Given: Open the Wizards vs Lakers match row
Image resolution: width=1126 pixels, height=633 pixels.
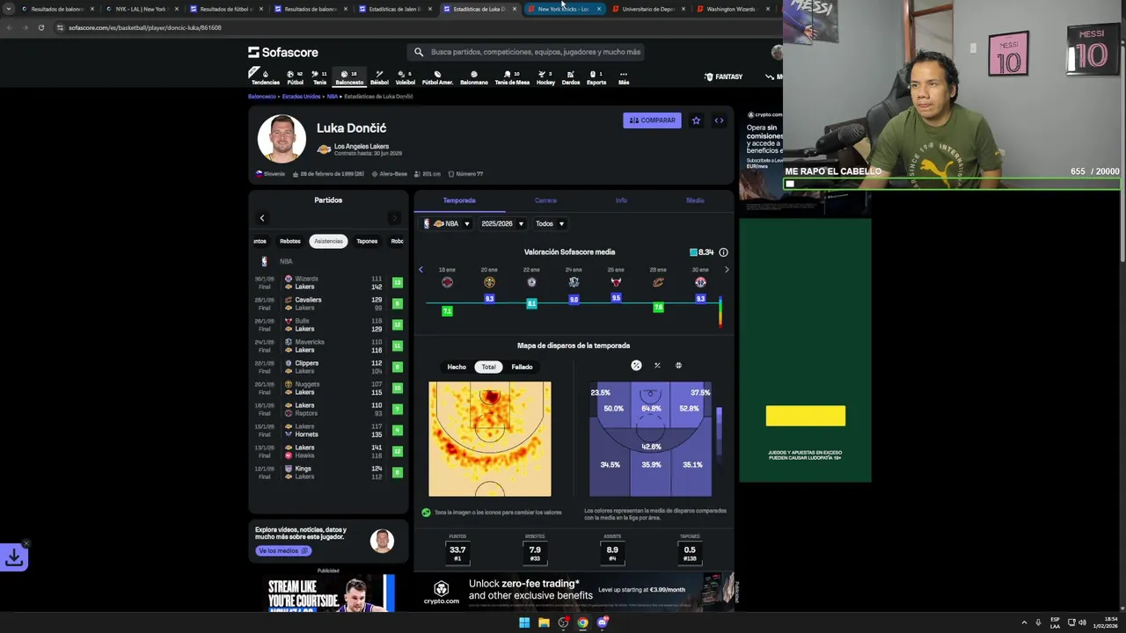Looking at the screenshot, I should click(328, 282).
